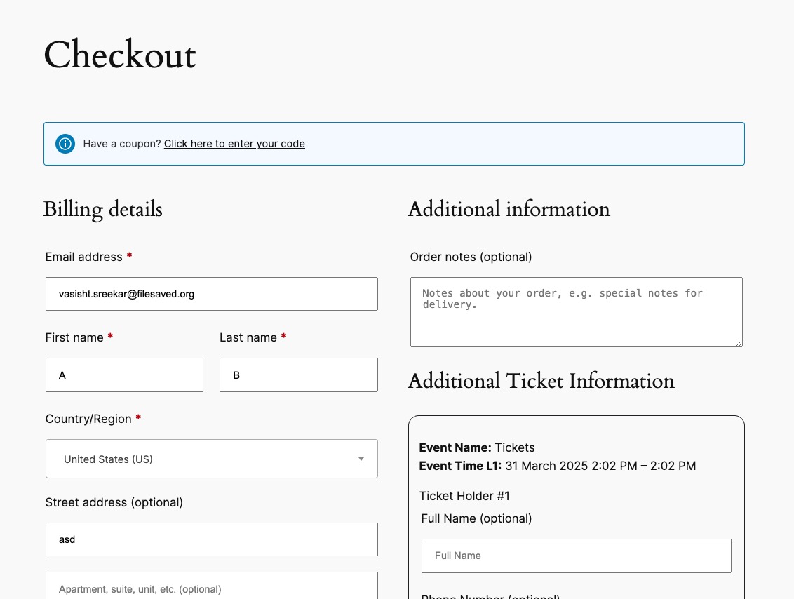
Task: Click the Additional Ticket Information heading
Action: click(541, 381)
